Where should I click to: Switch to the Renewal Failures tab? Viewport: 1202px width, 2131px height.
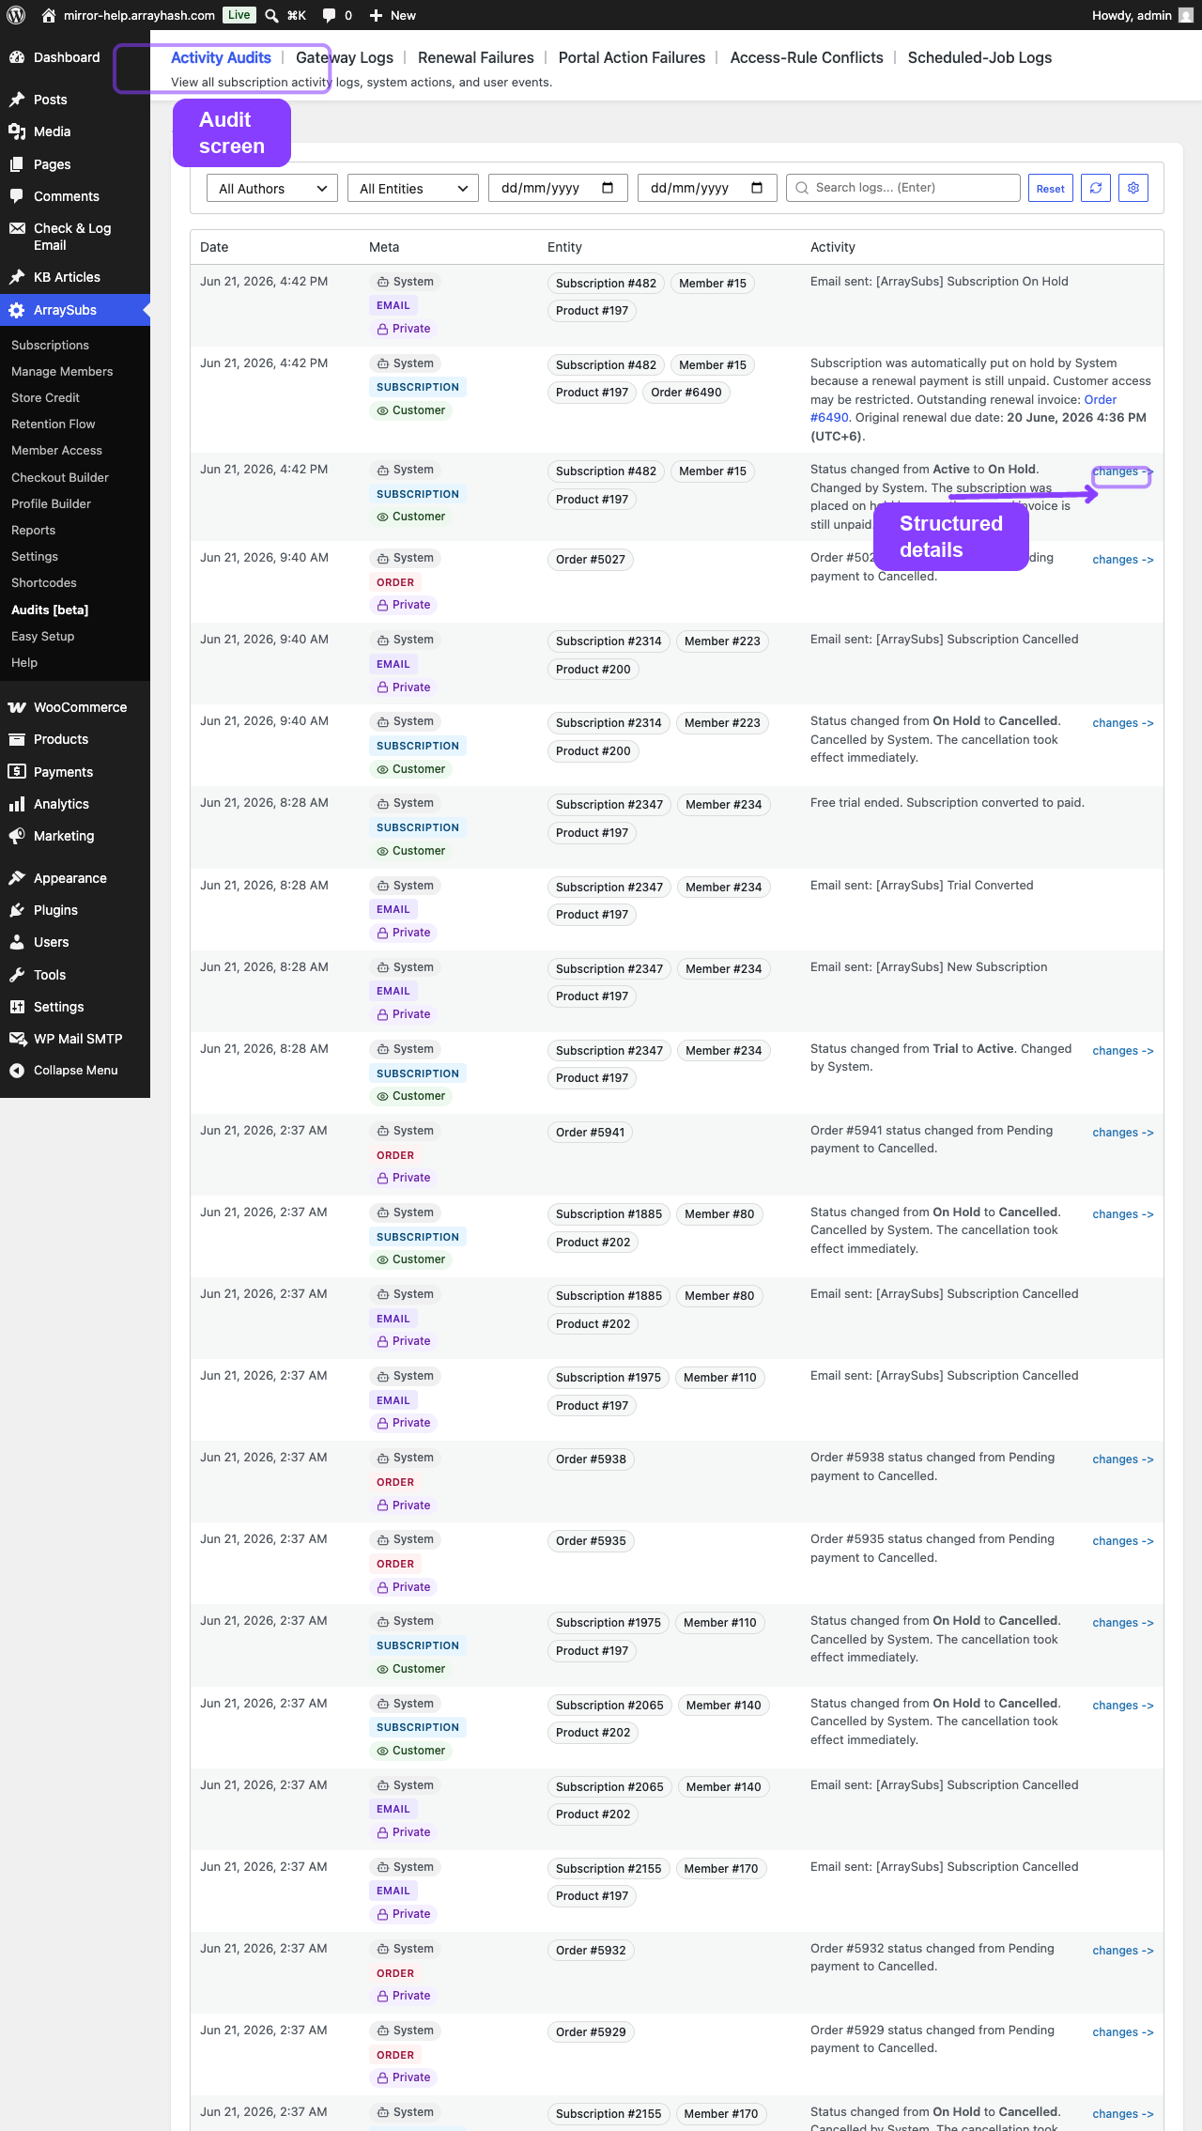pos(476,57)
